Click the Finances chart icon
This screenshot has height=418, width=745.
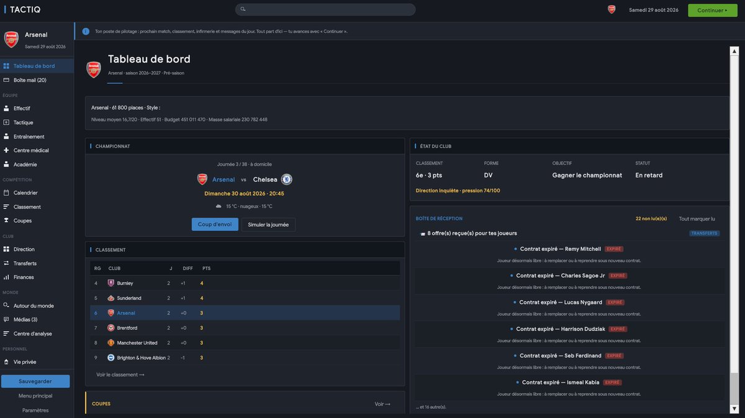[6, 277]
